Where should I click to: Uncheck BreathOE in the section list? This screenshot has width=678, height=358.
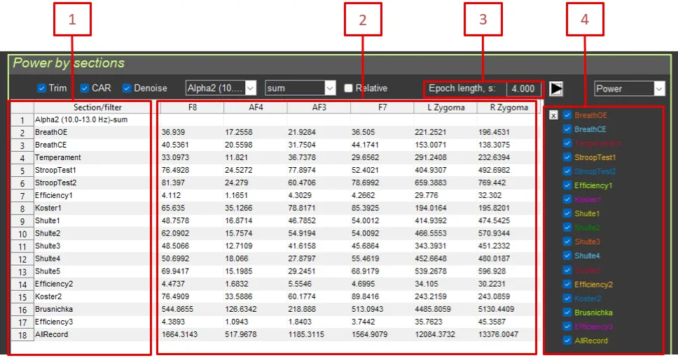(567, 115)
